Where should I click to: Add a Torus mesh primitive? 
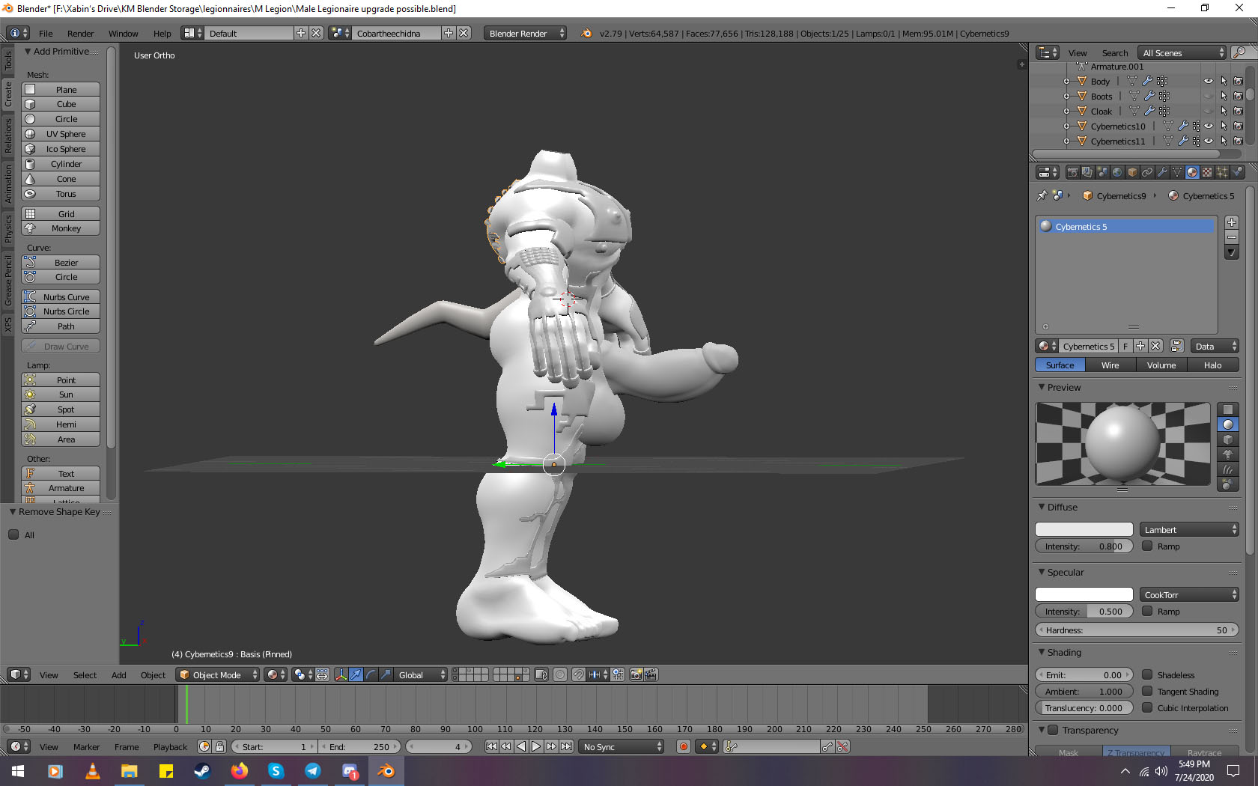[x=61, y=194]
